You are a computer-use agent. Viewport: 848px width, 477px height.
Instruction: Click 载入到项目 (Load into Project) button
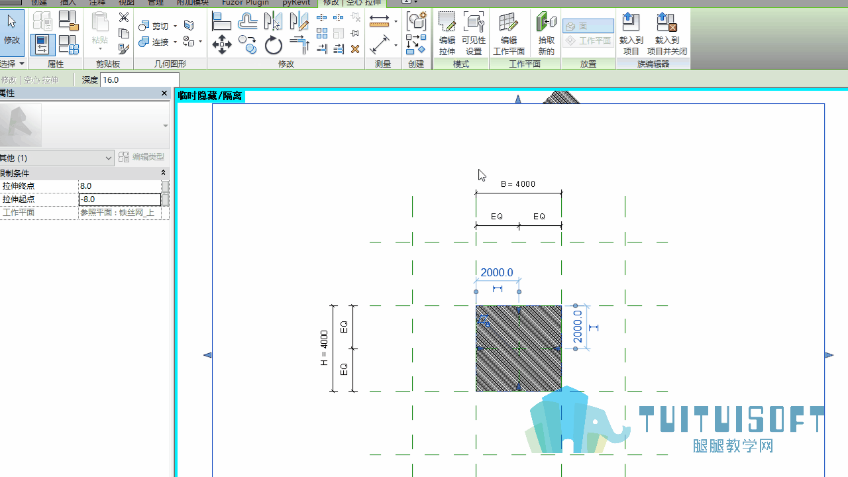tap(631, 34)
